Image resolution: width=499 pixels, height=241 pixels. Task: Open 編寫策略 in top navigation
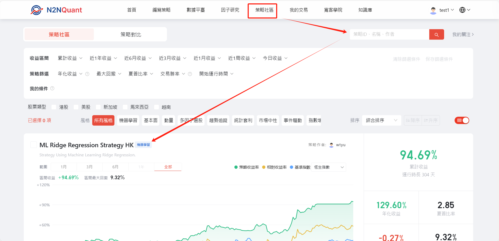(x=161, y=10)
